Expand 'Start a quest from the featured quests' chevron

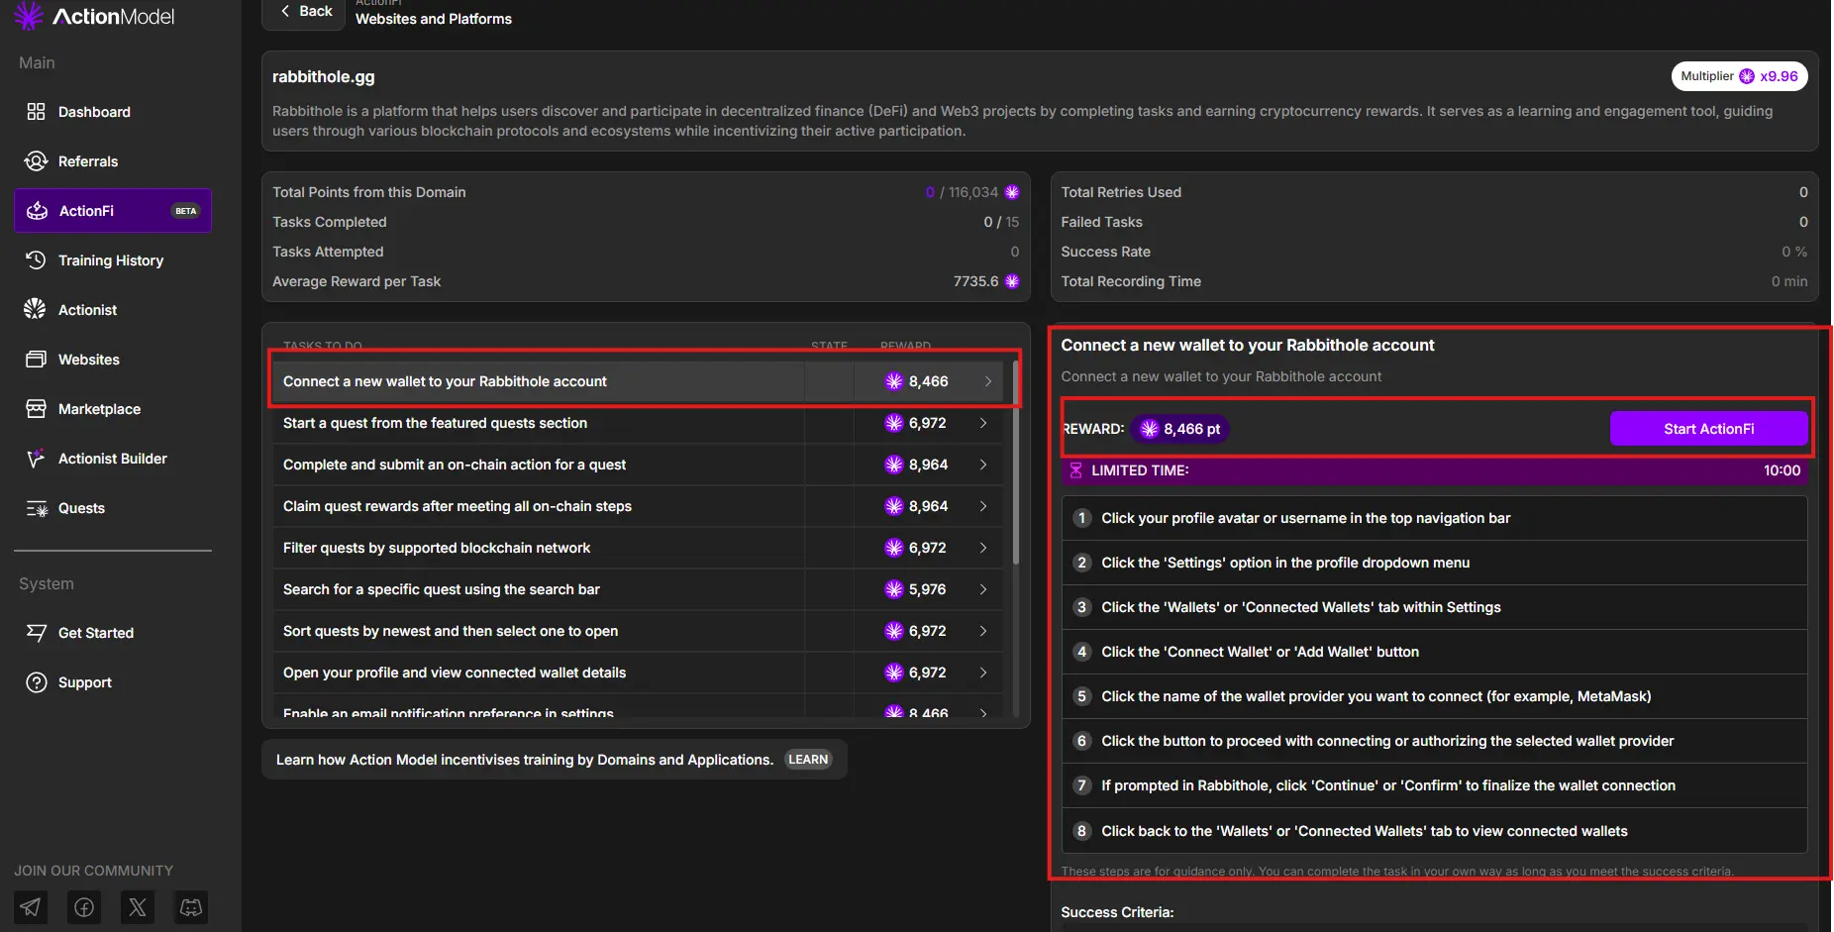983,423
